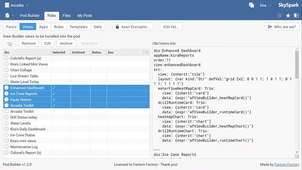
Task: Click the SkySpark logo
Action: 288,5
